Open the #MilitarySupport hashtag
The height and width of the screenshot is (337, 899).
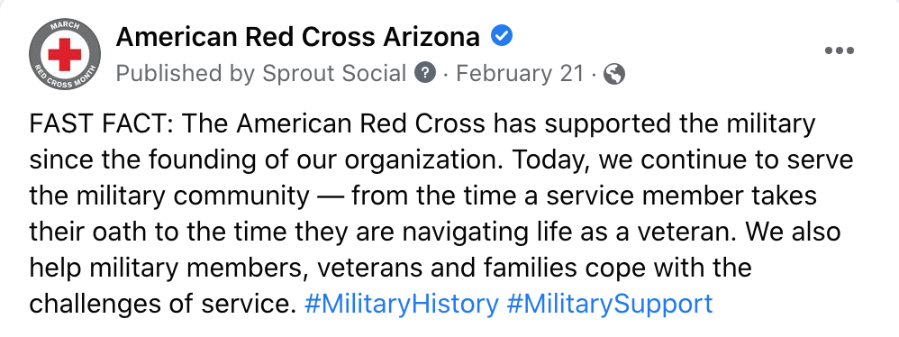(x=610, y=303)
